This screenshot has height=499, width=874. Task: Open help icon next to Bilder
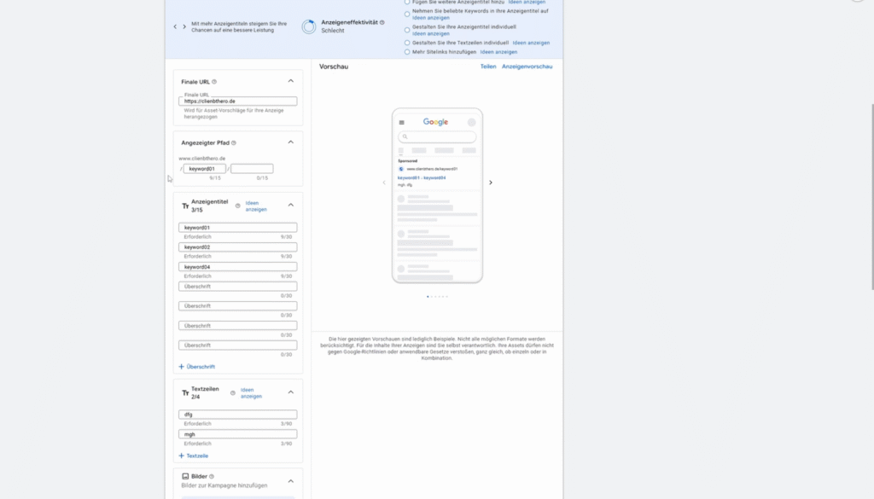212,477
